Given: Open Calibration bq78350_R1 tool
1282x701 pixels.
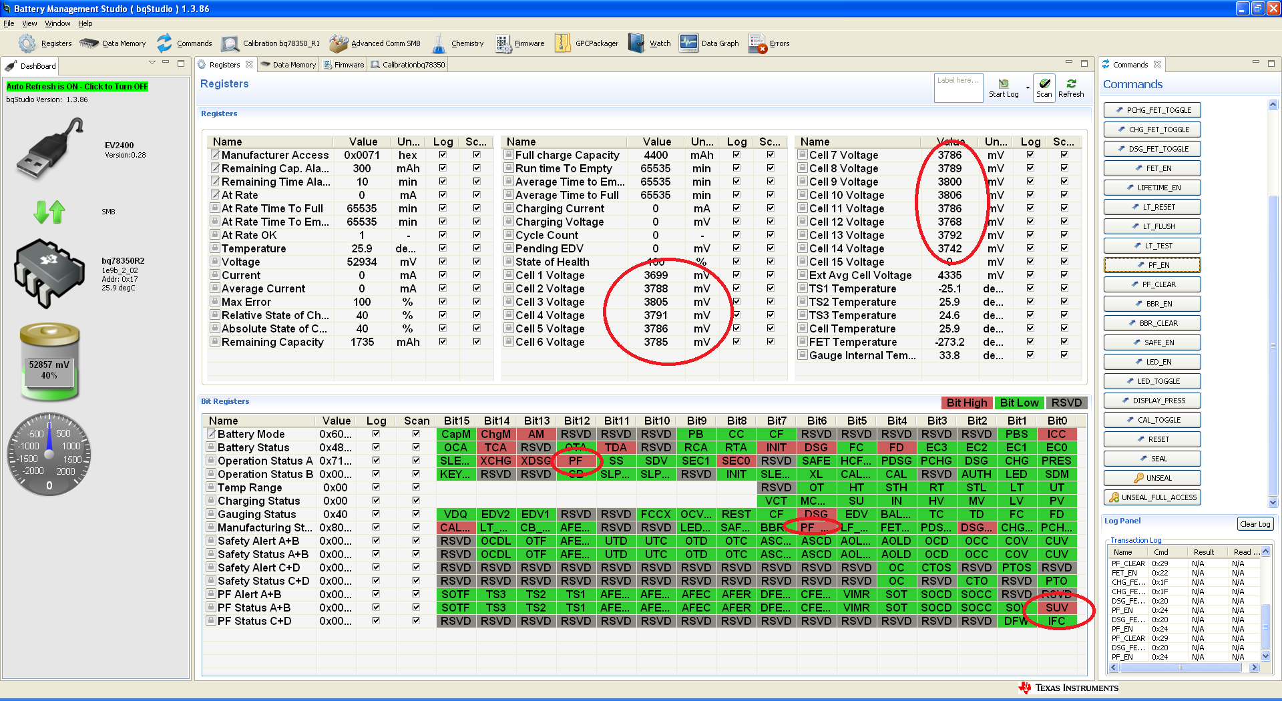Looking at the screenshot, I should point(270,43).
